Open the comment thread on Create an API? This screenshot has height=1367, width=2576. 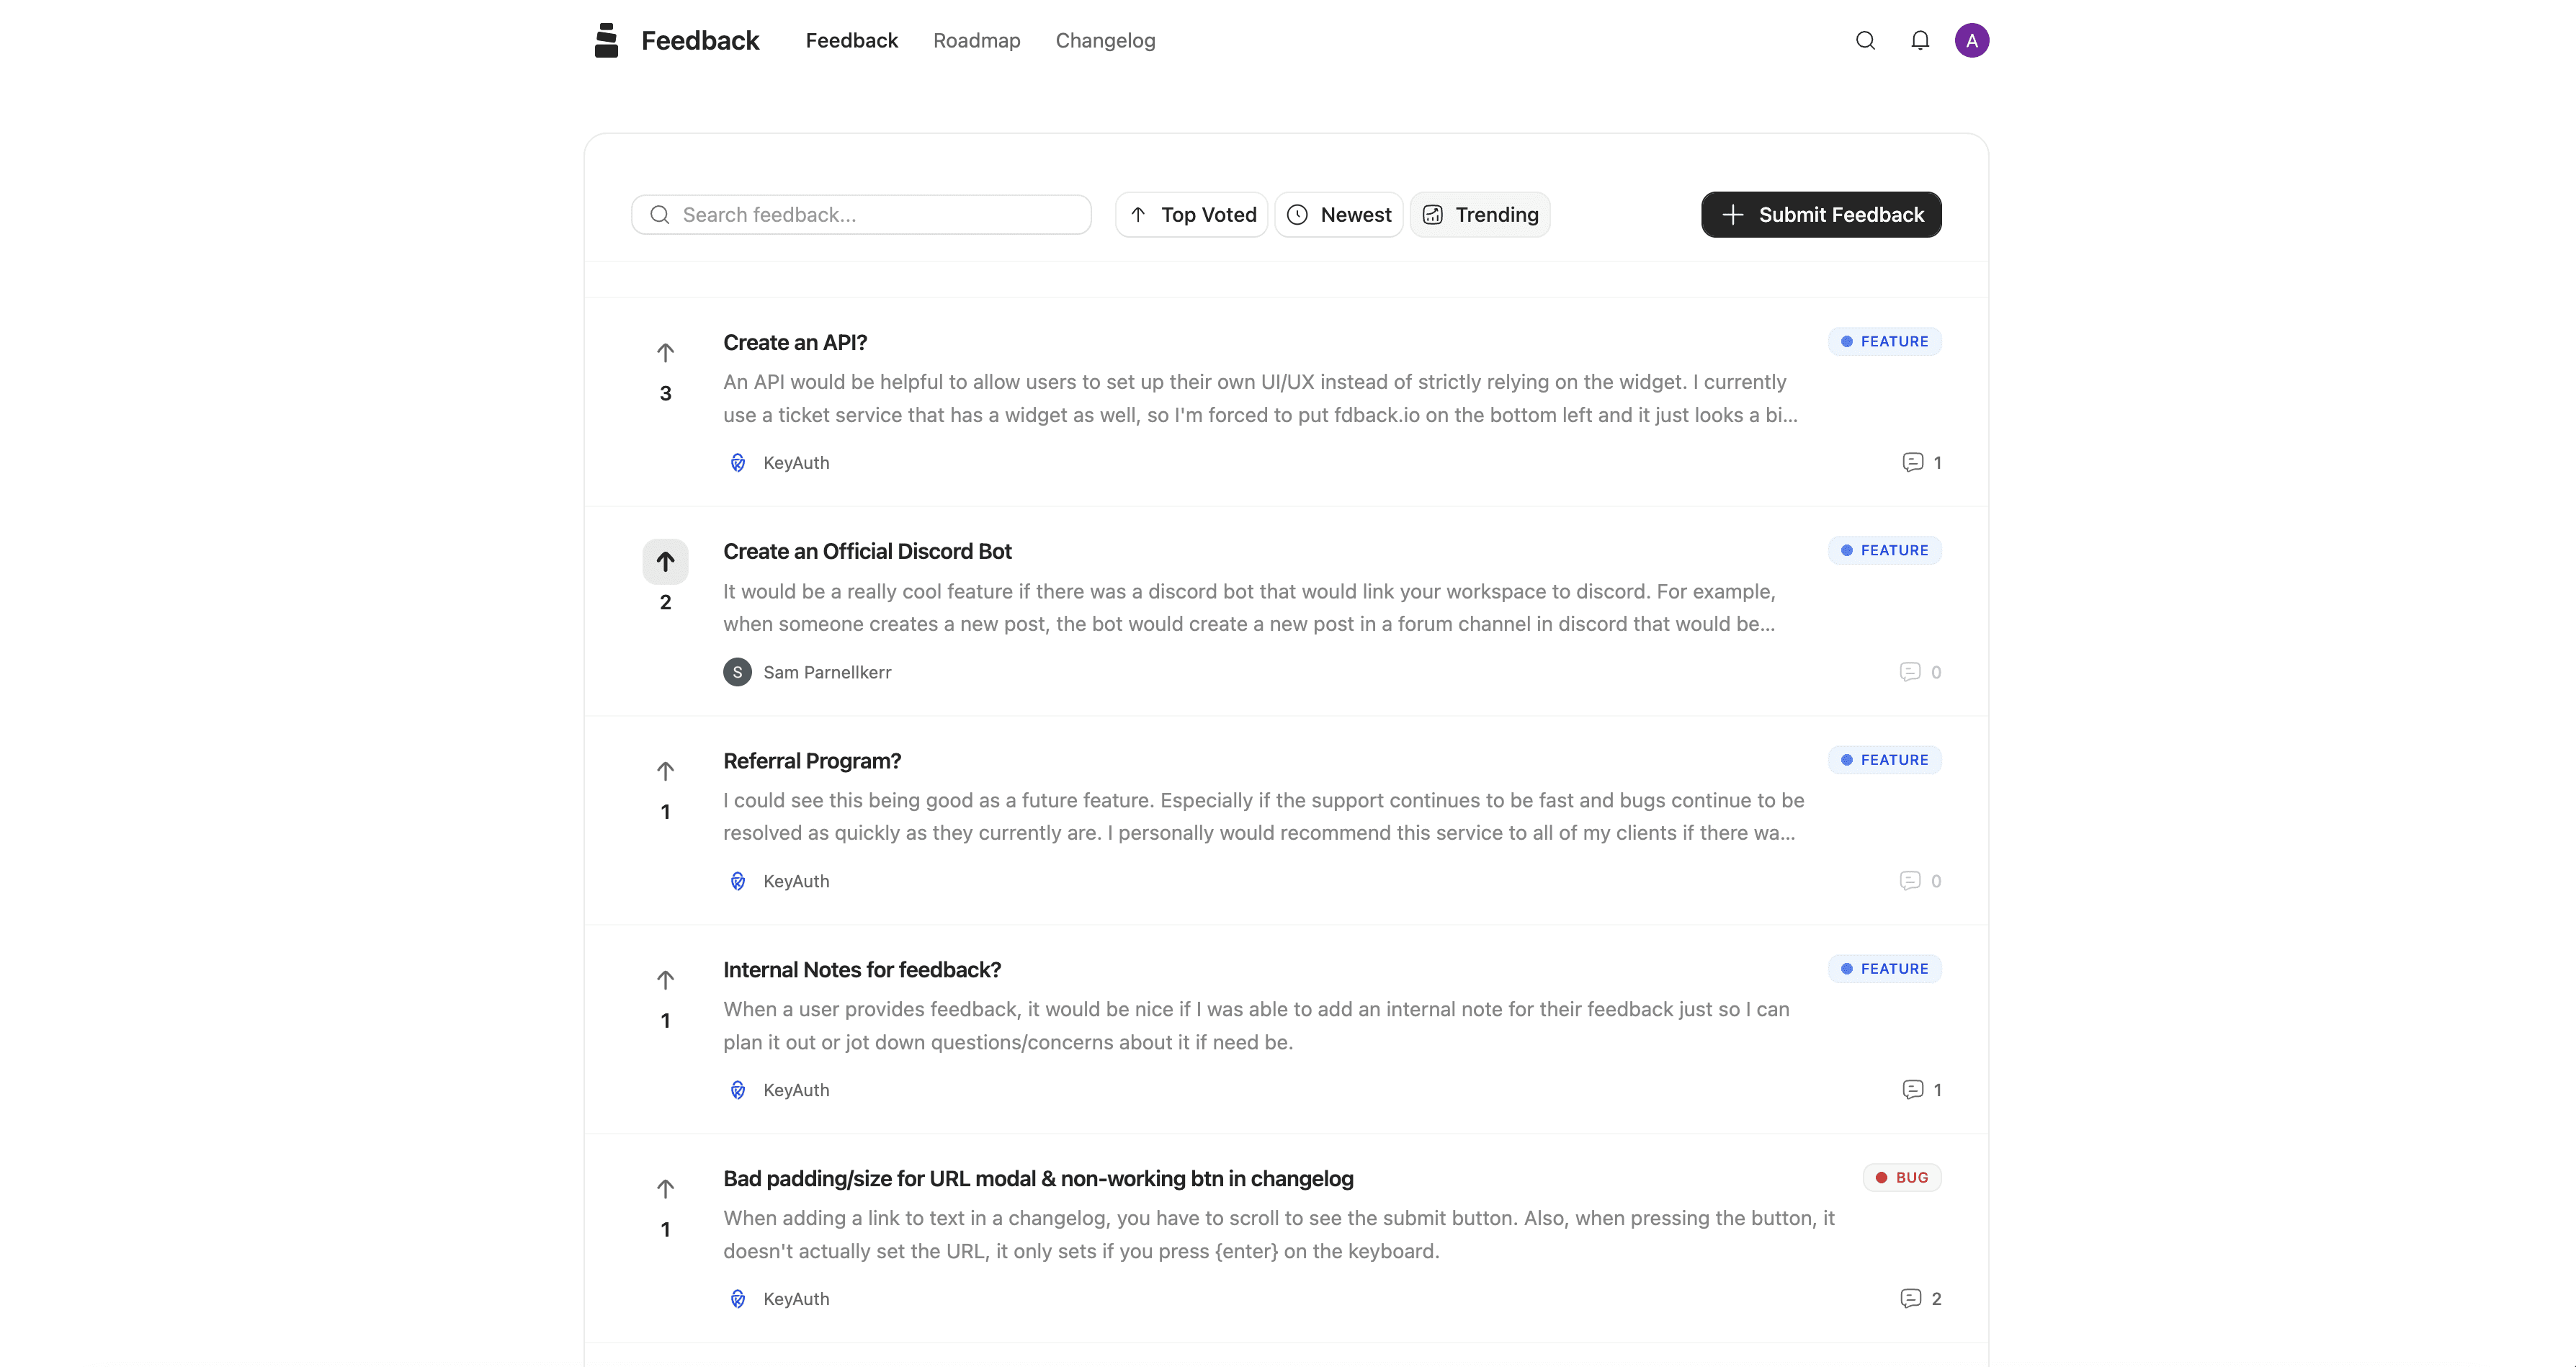point(1914,462)
